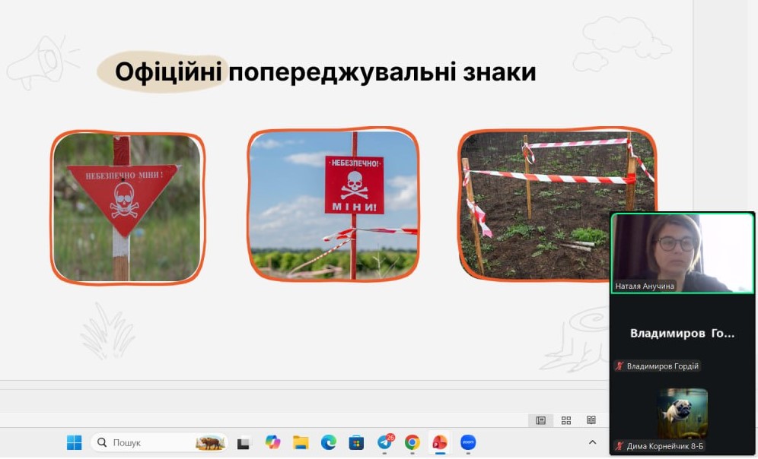758x459 pixels.
Task: Switch to Reading view
Action: [591, 420]
